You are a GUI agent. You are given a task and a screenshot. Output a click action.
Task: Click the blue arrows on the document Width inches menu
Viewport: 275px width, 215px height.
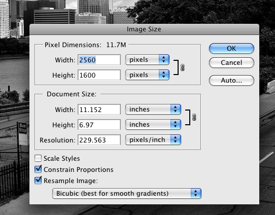click(176, 109)
